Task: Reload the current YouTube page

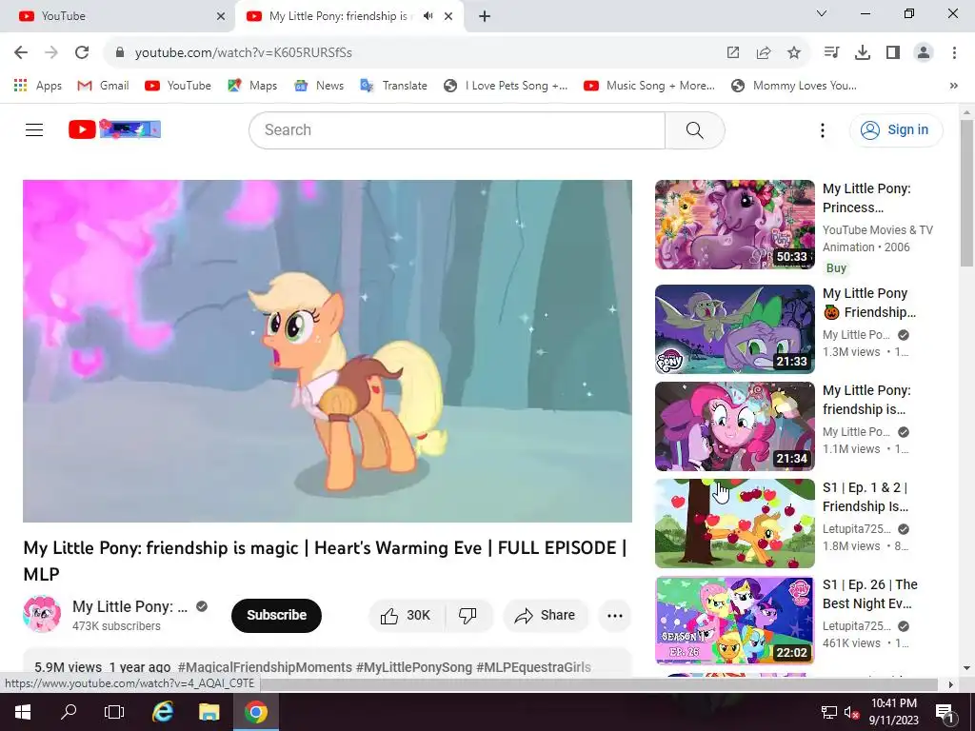Action: 82,53
